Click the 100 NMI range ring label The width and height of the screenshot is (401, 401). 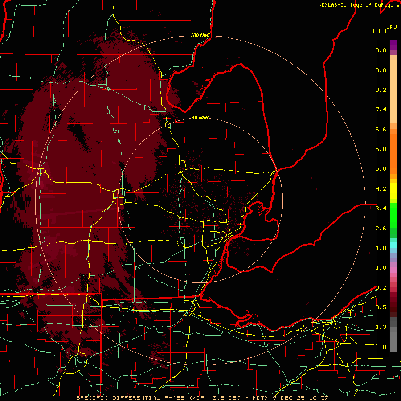[200, 35]
